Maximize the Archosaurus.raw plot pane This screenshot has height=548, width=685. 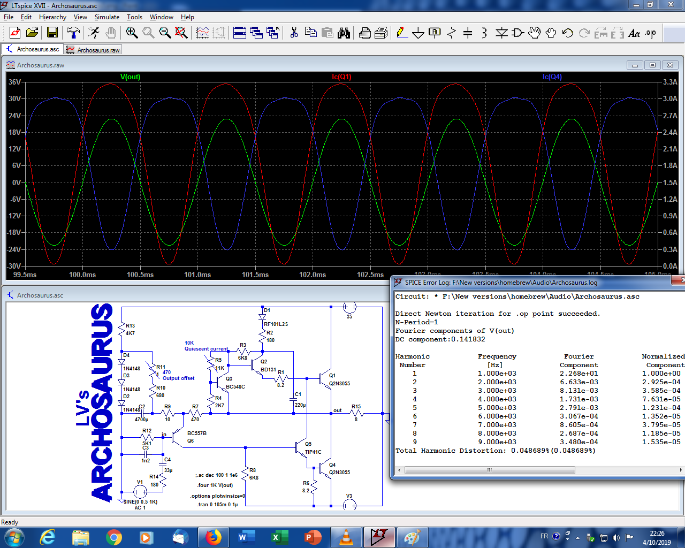(x=652, y=65)
